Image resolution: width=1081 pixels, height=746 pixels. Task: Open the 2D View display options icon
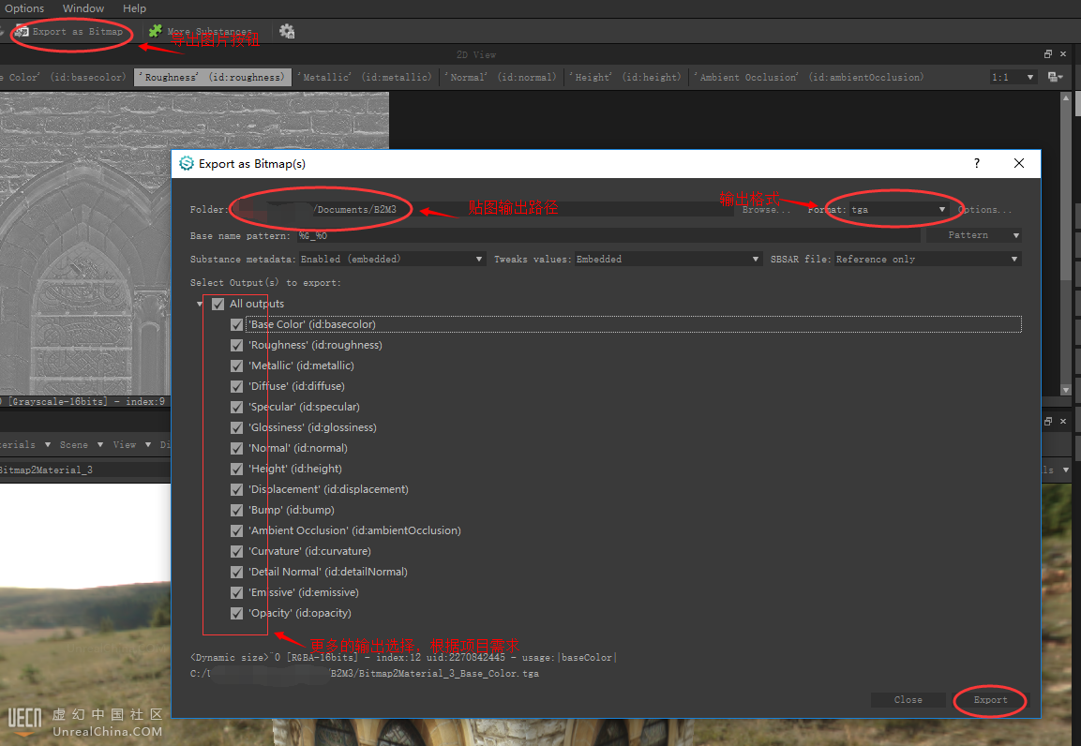[x=1056, y=77]
